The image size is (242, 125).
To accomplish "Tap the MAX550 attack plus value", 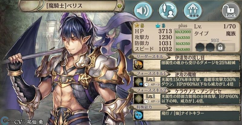I will tap(183, 38).
